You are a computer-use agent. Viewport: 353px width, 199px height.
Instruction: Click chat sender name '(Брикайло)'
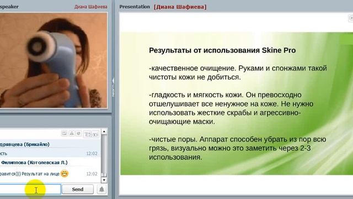click(37, 144)
